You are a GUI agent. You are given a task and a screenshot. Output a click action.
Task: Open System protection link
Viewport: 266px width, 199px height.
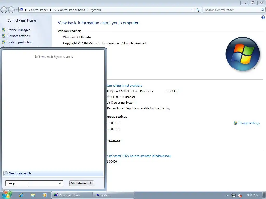click(x=20, y=42)
